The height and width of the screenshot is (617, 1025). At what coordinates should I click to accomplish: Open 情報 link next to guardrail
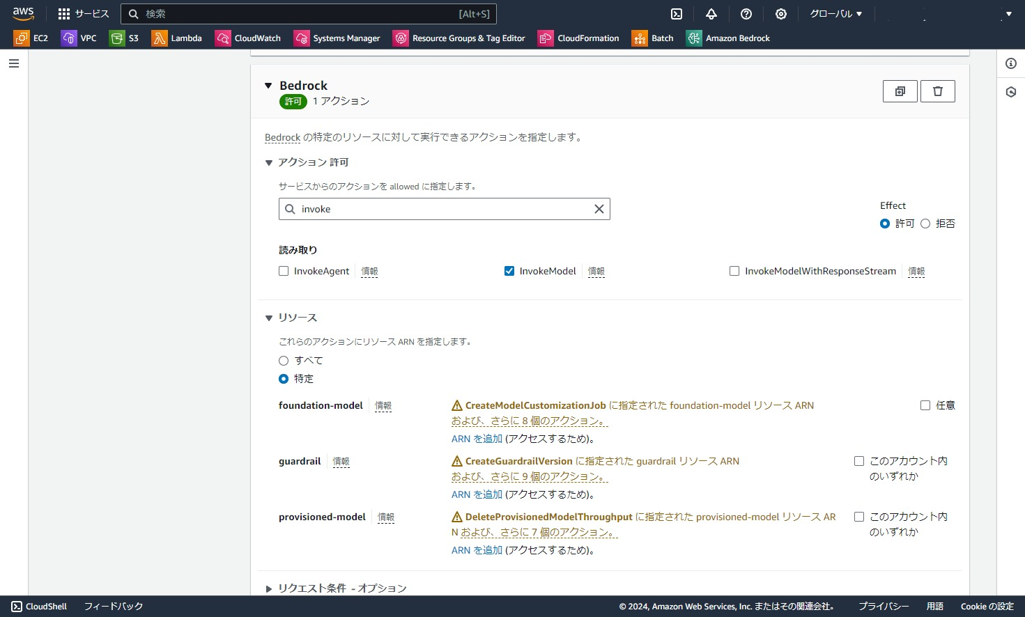coord(341,462)
